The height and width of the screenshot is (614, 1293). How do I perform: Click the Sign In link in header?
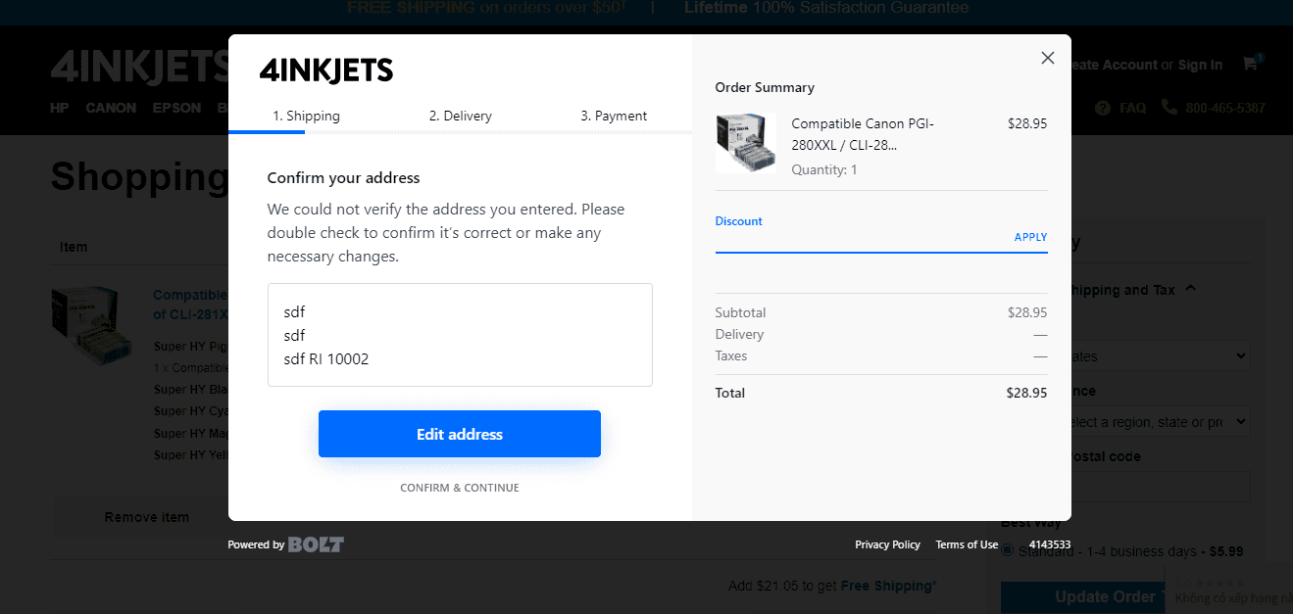click(1200, 65)
